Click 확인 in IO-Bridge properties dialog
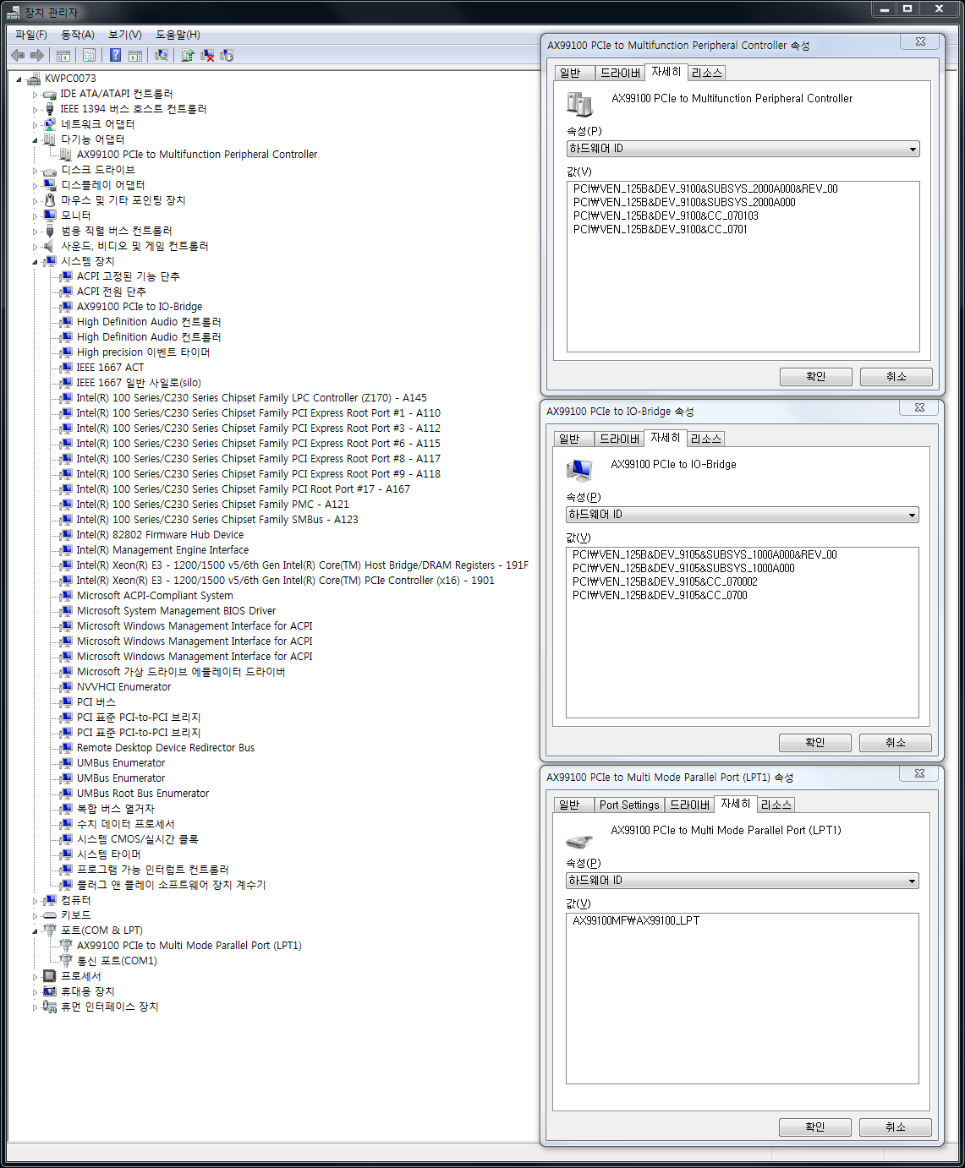965x1168 pixels. 815,743
